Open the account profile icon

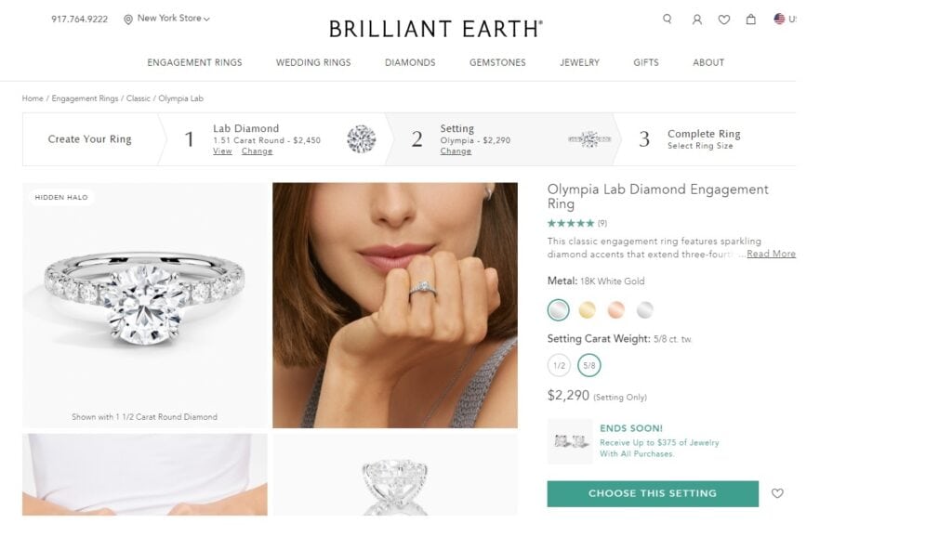tap(696, 19)
